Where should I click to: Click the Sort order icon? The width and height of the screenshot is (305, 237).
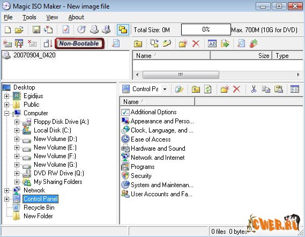48,43
